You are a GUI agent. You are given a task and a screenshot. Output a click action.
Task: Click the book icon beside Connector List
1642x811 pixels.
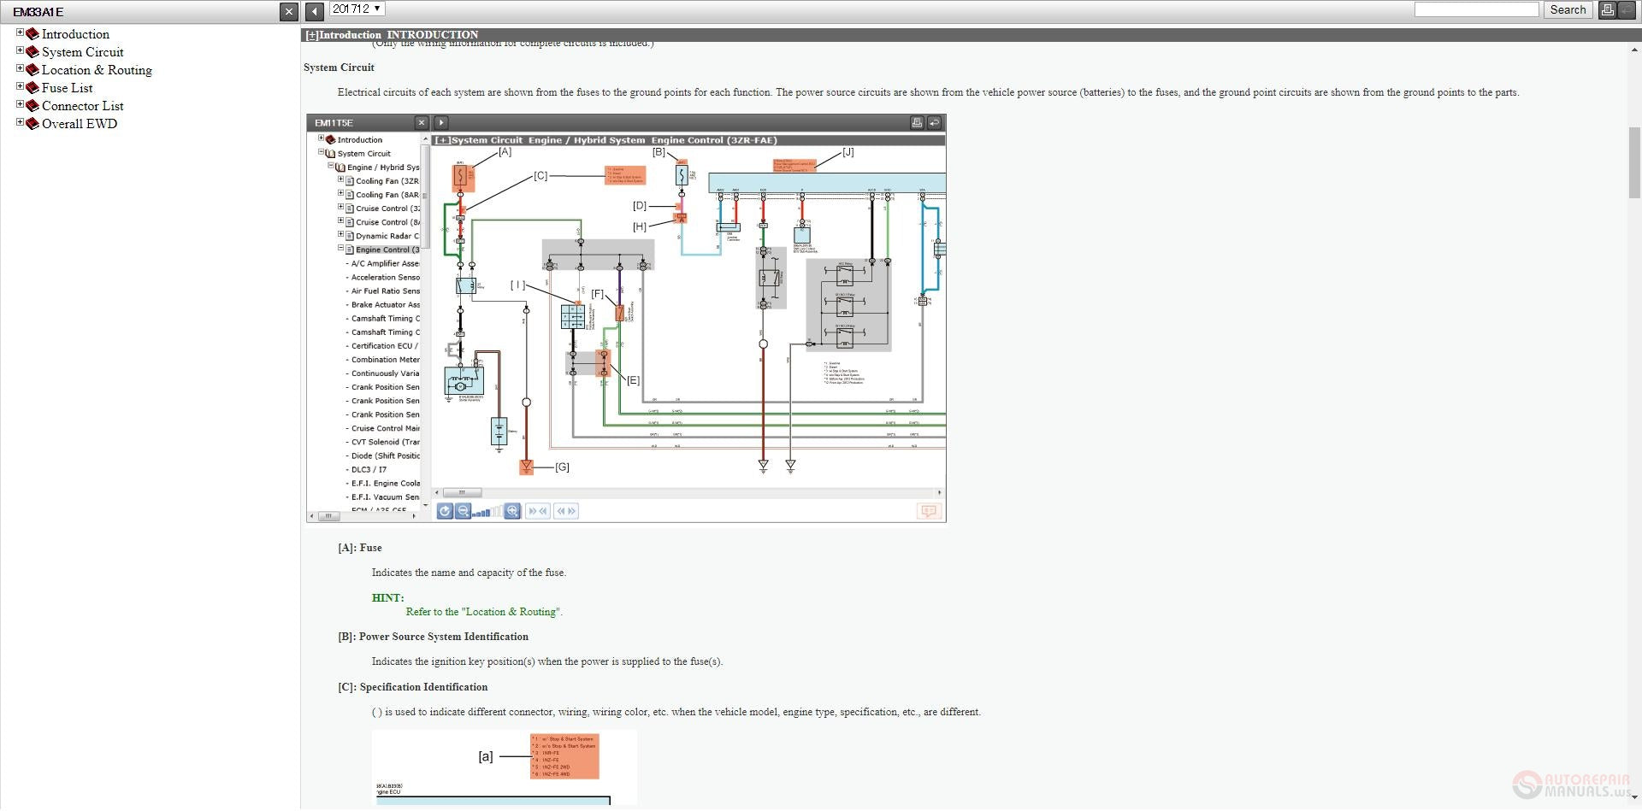[x=32, y=106]
